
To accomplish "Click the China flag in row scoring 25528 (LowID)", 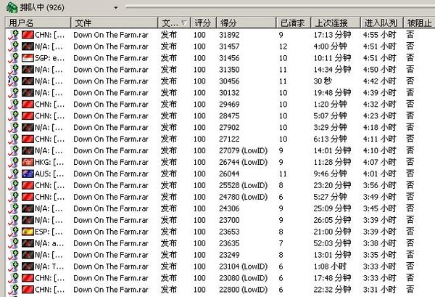I will [x=28, y=185].
